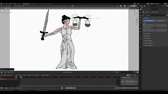Image resolution: width=168 pixels, height=94 pixels.
Task: Open the Pose Mode dropdown
Action: tap(8, 6)
